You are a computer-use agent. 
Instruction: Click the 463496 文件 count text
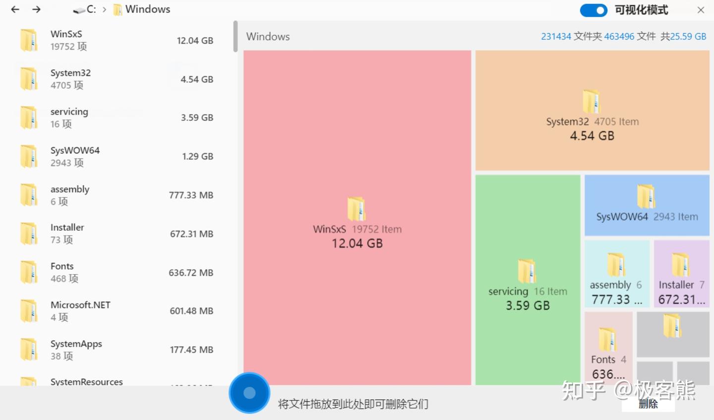[630, 37]
